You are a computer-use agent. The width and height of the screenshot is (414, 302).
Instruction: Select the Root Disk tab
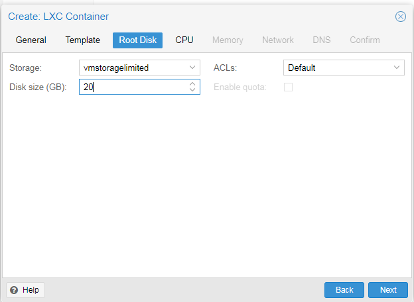(x=137, y=40)
